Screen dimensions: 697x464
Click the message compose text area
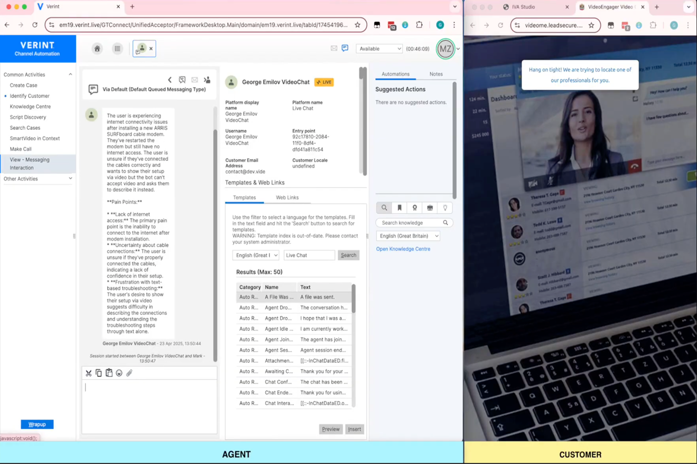coord(150,406)
